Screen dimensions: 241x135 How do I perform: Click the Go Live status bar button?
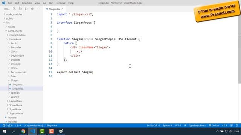pyautogui.click(x=214, y=126)
